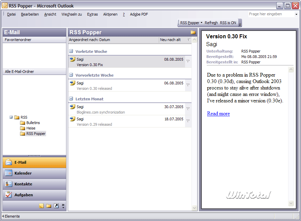Collapse the Vorletzte Woche group

click(x=71, y=51)
